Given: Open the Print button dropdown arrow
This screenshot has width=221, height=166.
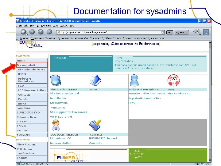Looking at the screenshot, I should pos(200,34).
